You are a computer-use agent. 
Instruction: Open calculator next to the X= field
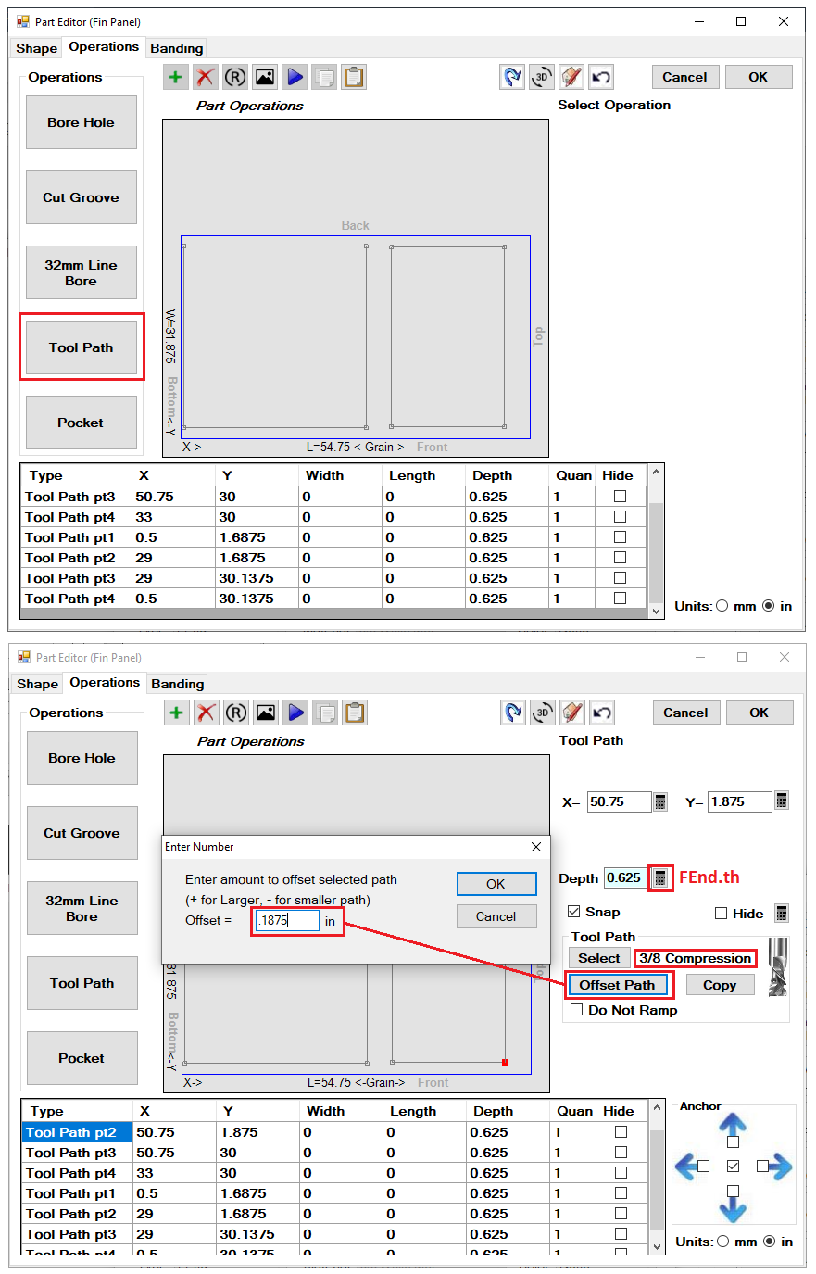(x=660, y=801)
